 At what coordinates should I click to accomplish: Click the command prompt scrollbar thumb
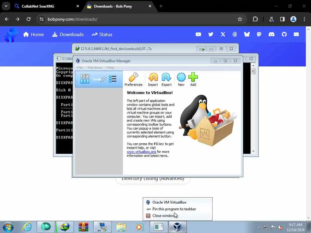click(x=253, y=71)
